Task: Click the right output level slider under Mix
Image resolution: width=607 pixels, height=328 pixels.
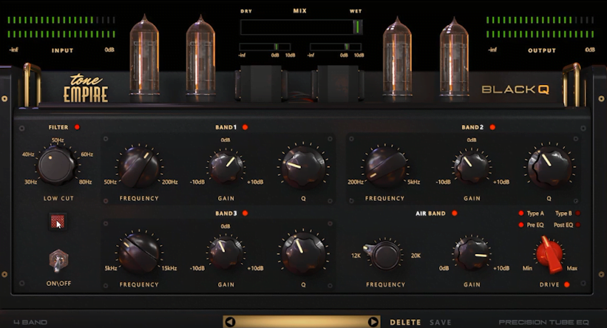Action: (x=336, y=47)
